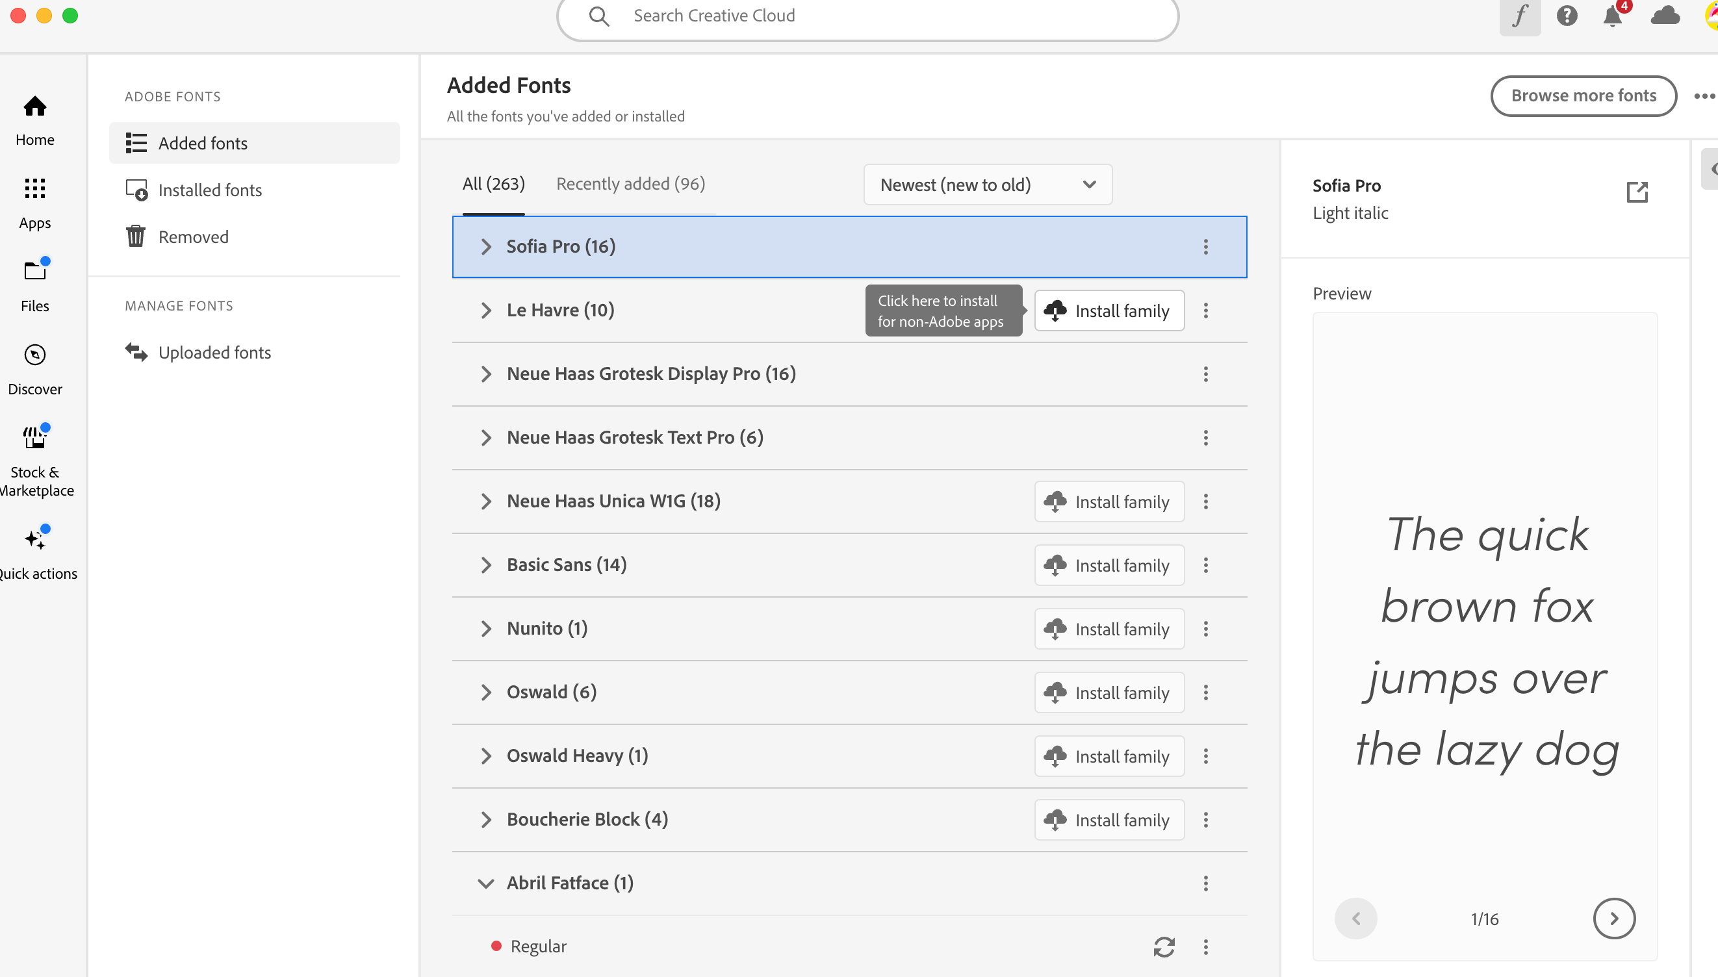Open Neue Haas Grotesk Display Pro options menu
1718x977 pixels.
tap(1206, 374)
